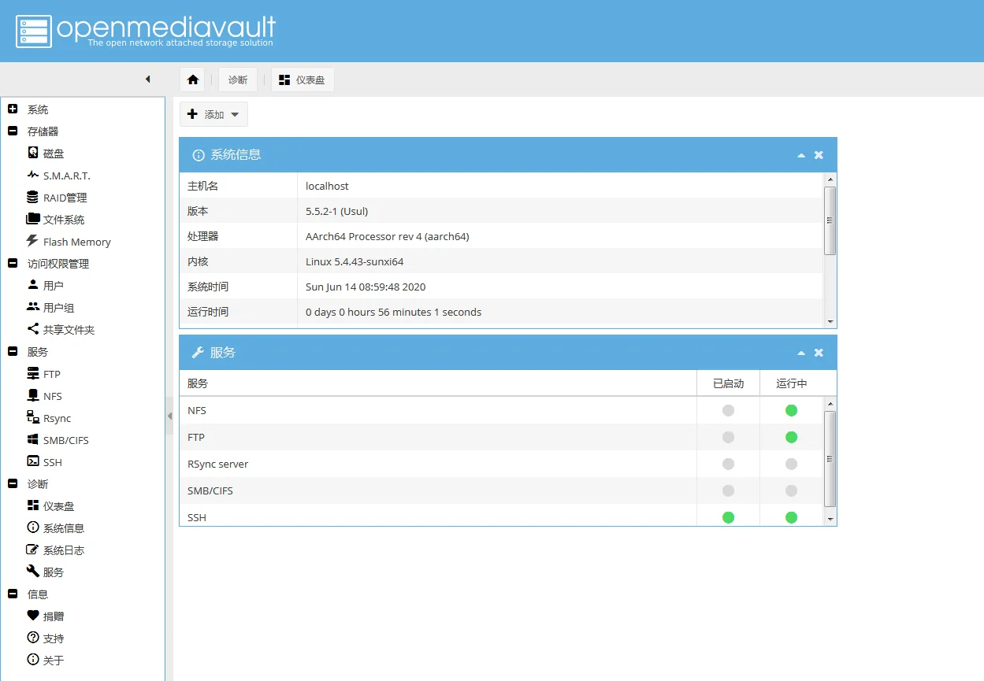The image size is (984, 681).
Task: Collapse the left navigation sidebar arrow
Action: (x=147, y=80)
